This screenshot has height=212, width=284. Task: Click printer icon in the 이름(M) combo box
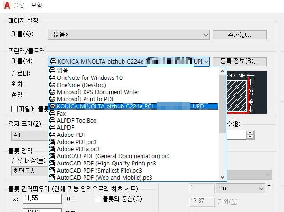[53, 61]
